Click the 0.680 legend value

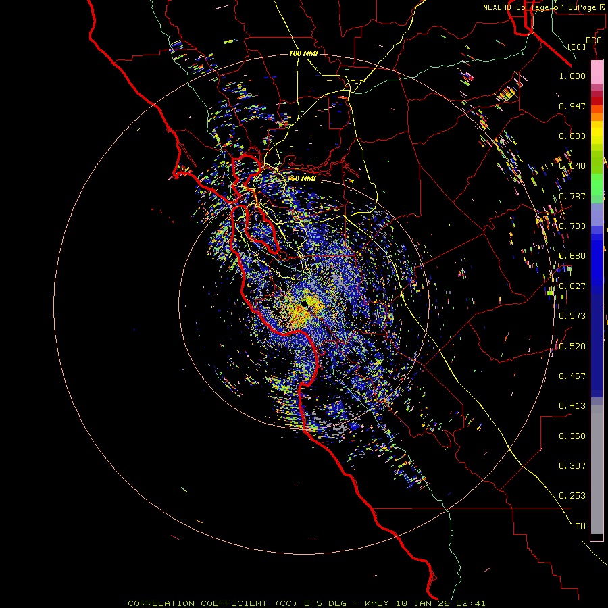pos(572,256)
